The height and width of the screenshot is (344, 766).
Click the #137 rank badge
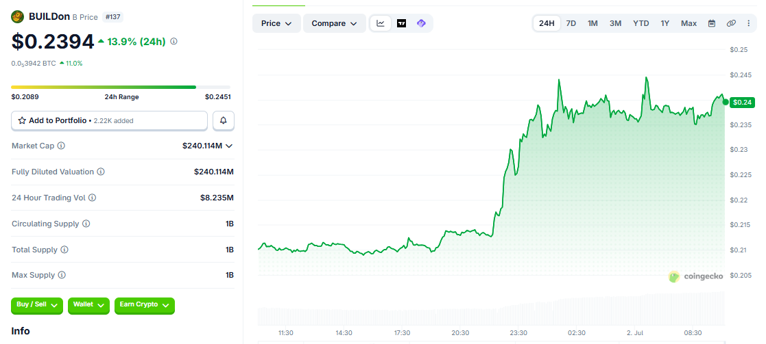(x=113, y=17)
